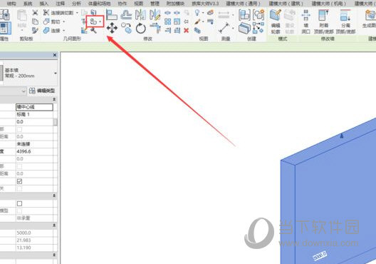Select the Scale tool
The image size is (376, 264).
[177, 21]
